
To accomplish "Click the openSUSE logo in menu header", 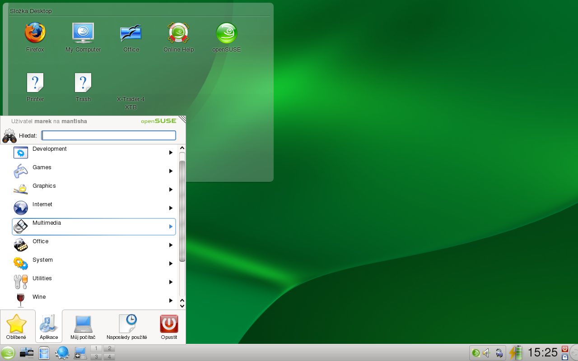I will coord(158,121).
